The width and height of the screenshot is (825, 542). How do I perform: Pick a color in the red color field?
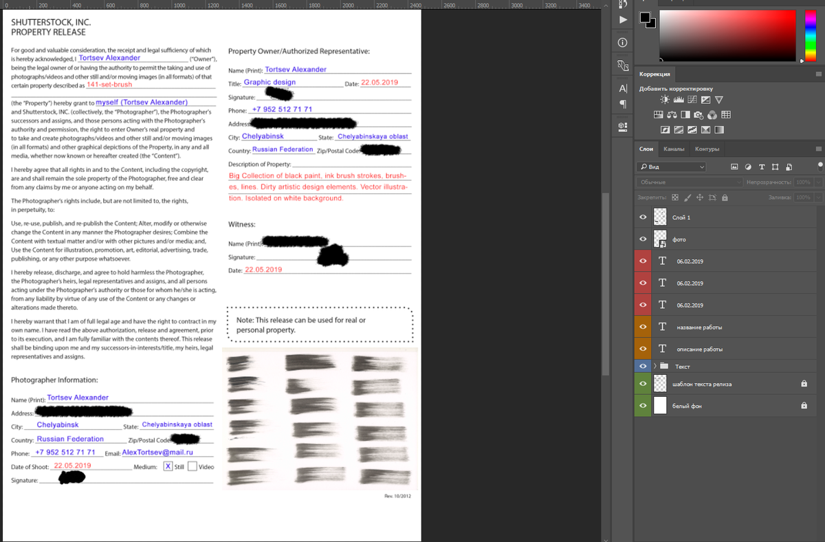(x=728, y=36)
